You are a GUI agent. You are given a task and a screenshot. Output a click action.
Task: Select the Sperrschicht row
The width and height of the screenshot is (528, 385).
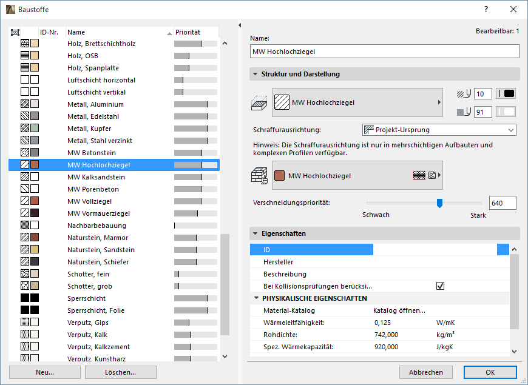(x=114, y=298)
